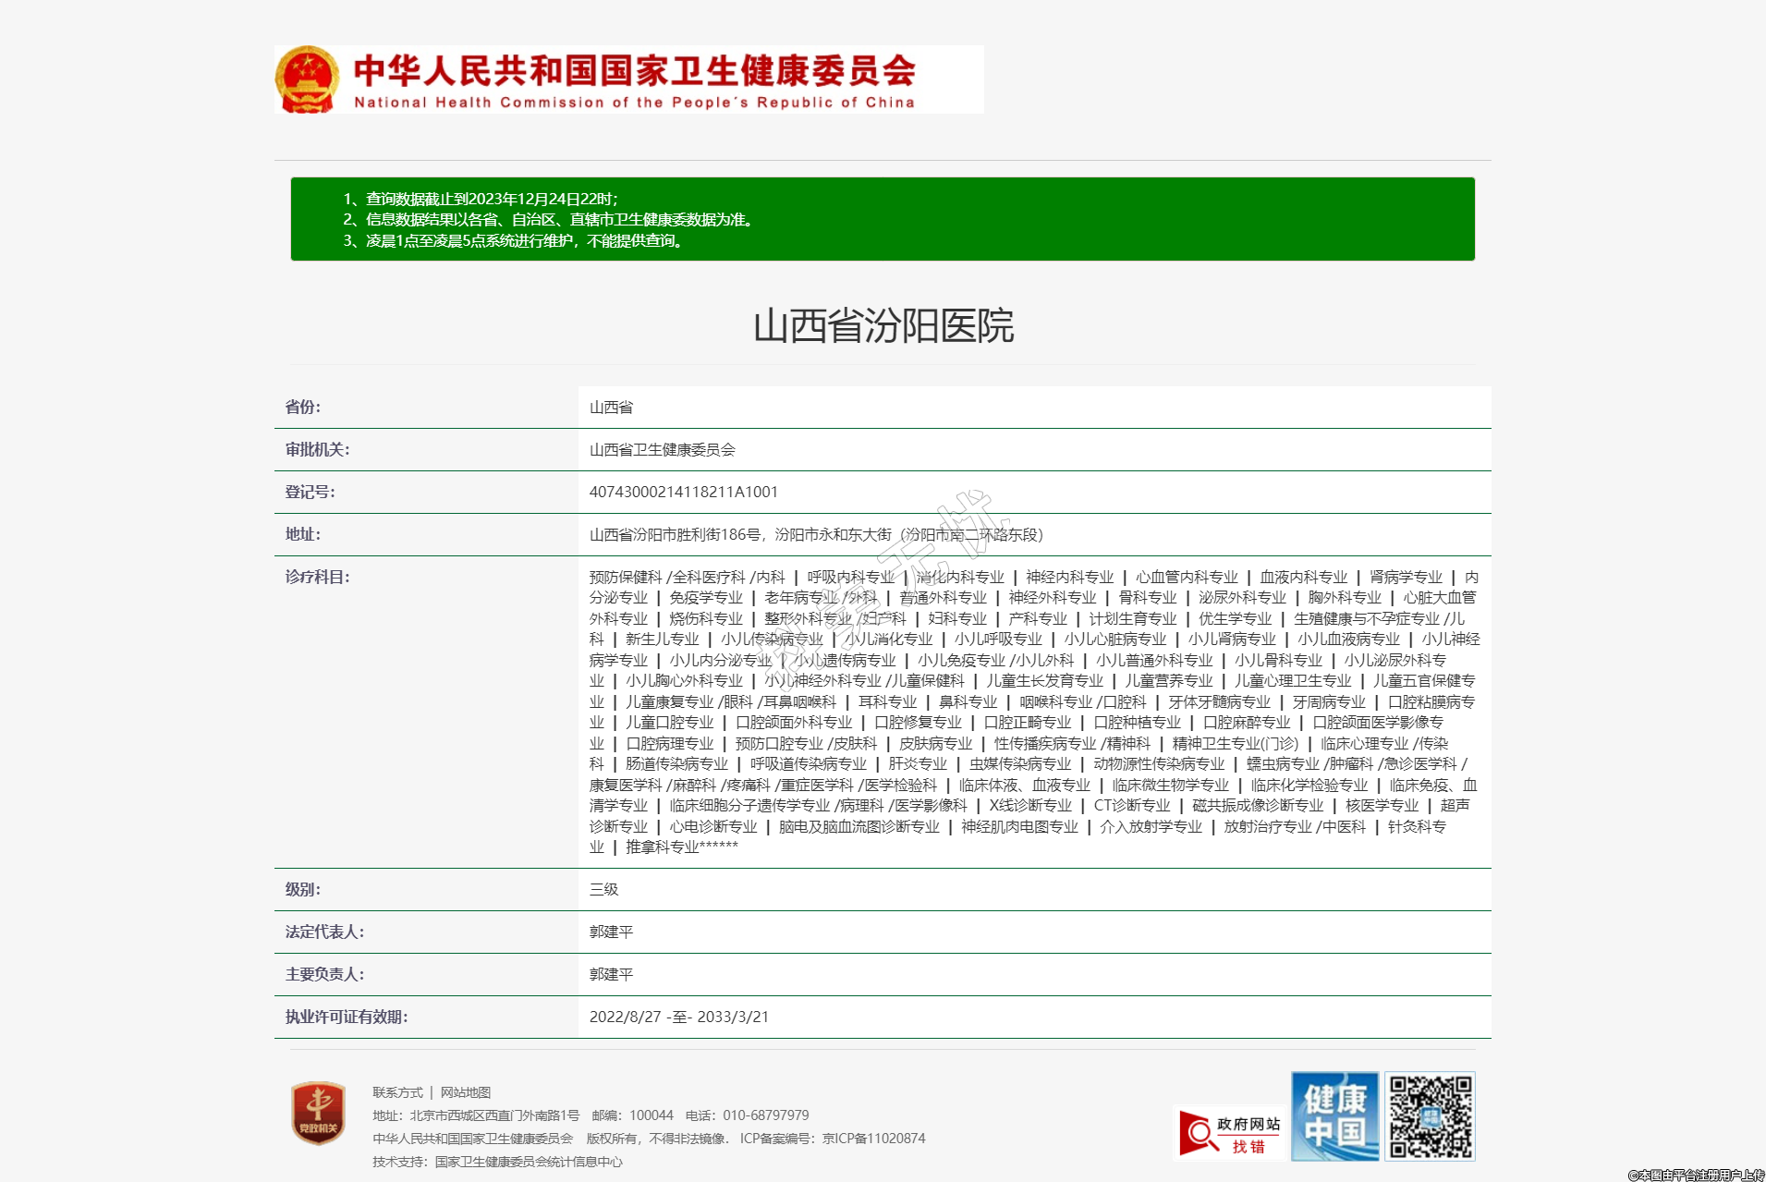Click the 级别 value 三级

[x=603, y=889]
